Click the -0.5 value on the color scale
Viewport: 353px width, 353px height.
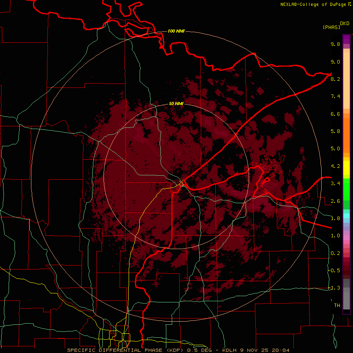coord(334,270)
